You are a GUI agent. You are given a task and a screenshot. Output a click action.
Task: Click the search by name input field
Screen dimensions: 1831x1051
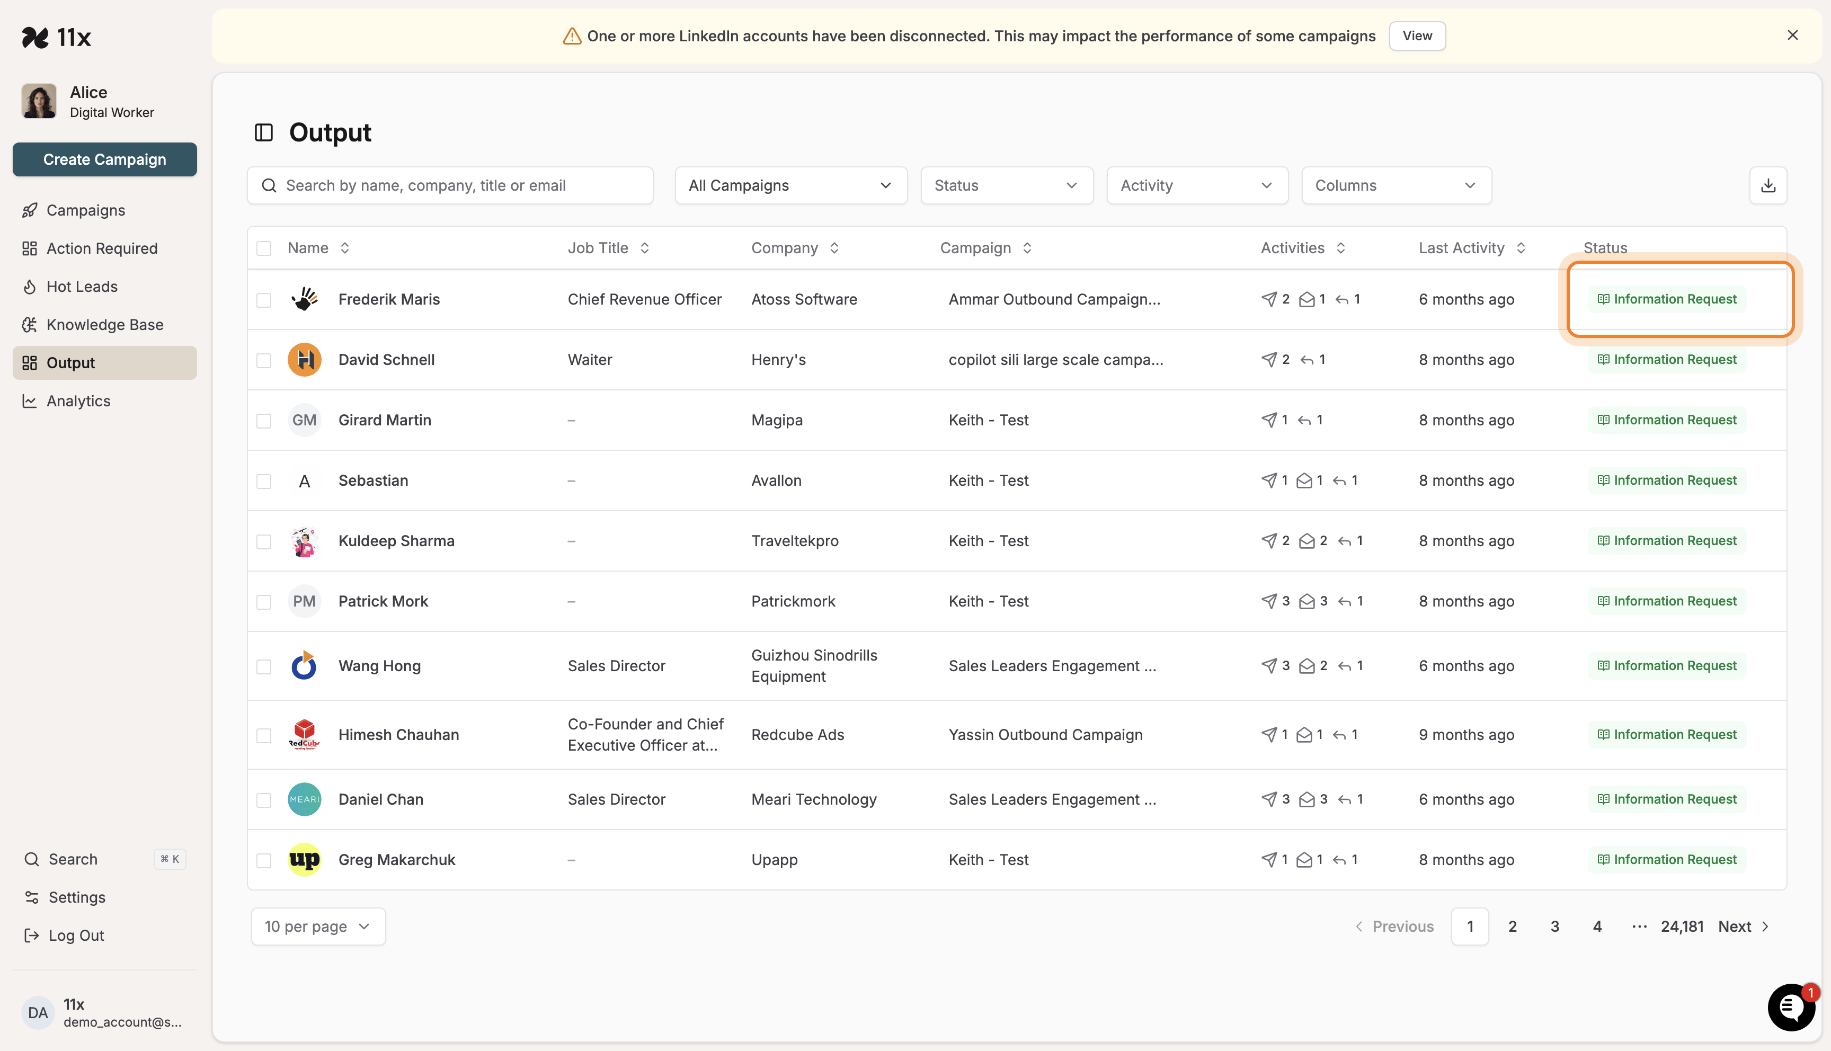tap(450, 185)
